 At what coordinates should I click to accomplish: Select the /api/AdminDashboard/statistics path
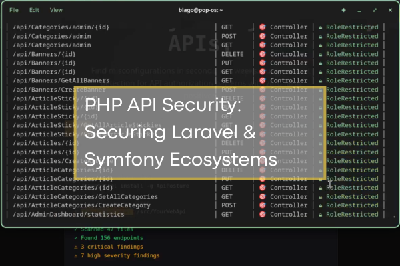tap(69, 215)
